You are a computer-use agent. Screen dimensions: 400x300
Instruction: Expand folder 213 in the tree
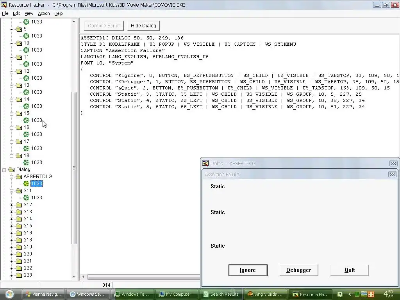tap(11, 212)
